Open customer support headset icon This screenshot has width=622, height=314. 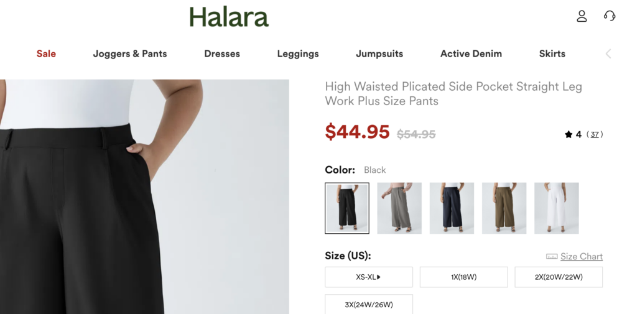[610, 16]
